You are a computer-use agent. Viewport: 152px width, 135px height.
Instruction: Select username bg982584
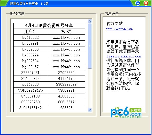[x=31, y=61]
